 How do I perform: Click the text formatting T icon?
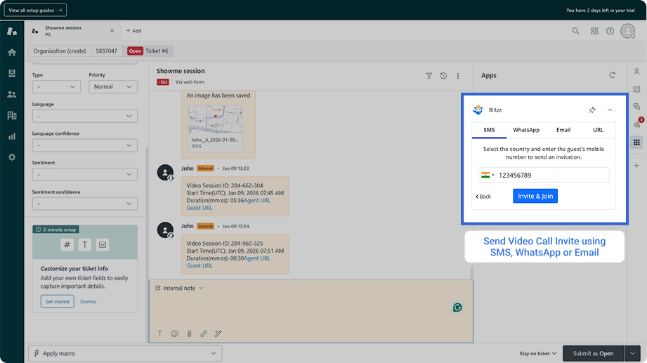pos(159,334)
